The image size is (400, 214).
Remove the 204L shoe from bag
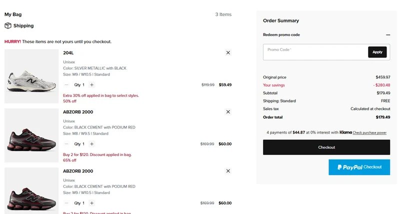[228, 52]
